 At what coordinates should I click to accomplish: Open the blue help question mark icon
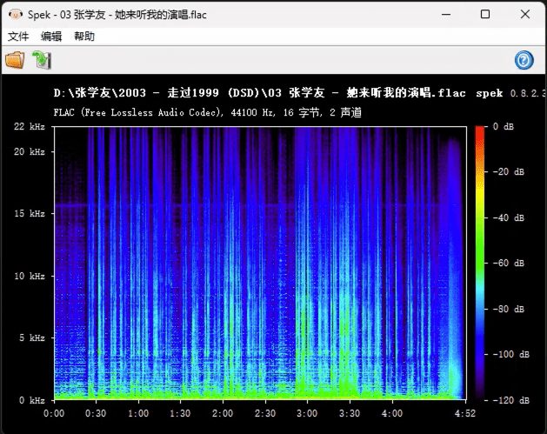click(x=524, y=60)
